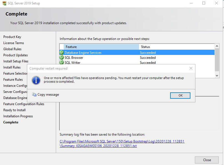
Task: Click the Succeeded status for Database Engine Services
Action: pos(148,52)
